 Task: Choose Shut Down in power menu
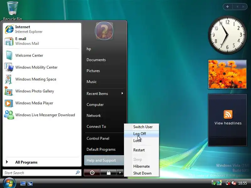142,173
